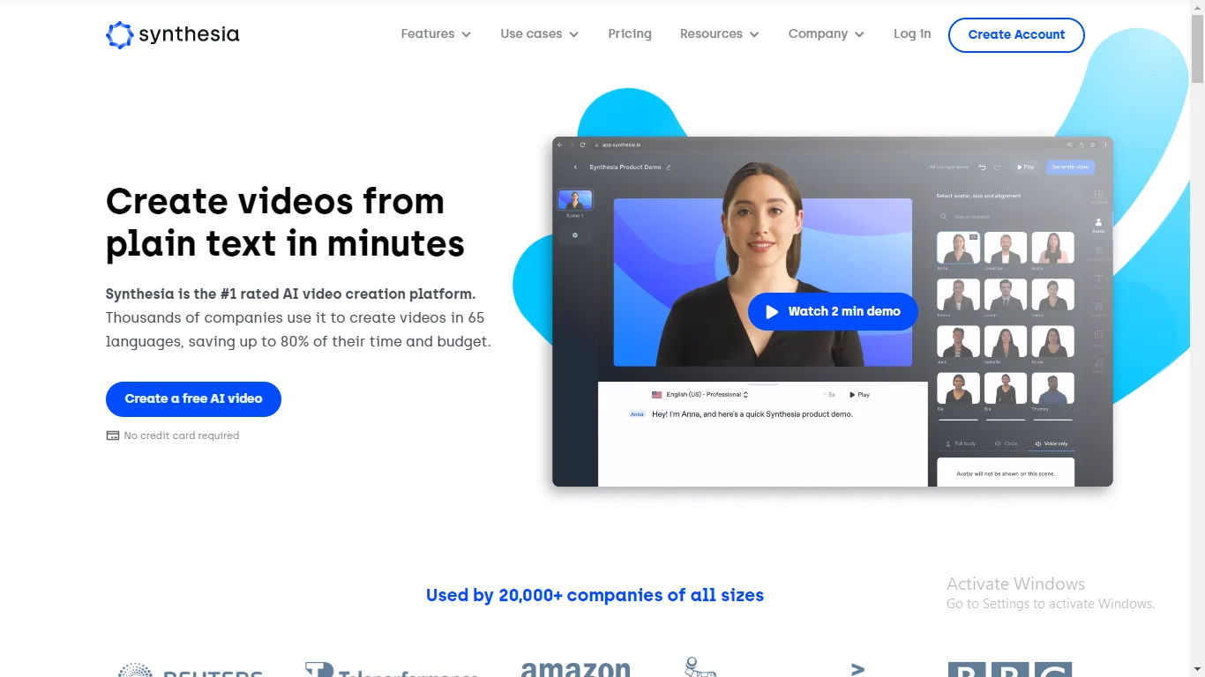Click the Anna speaker tag in the script
Image resolution: width=1205 pixels, height=677 pixels.
pos(637,414)
